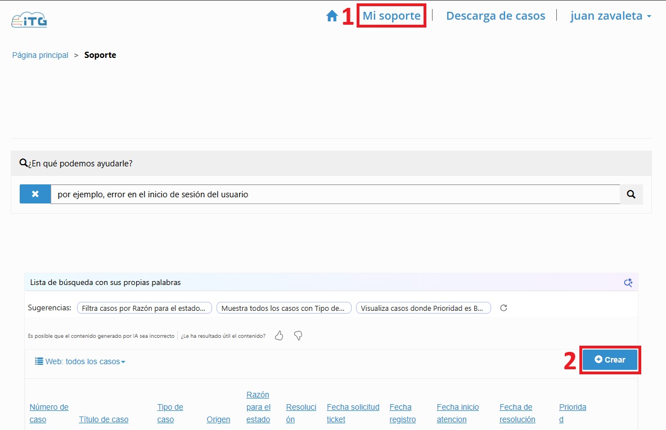Go to Página principal breadcrumb link
This screenshot has height=430, width=666.
[x=40, y=55]
